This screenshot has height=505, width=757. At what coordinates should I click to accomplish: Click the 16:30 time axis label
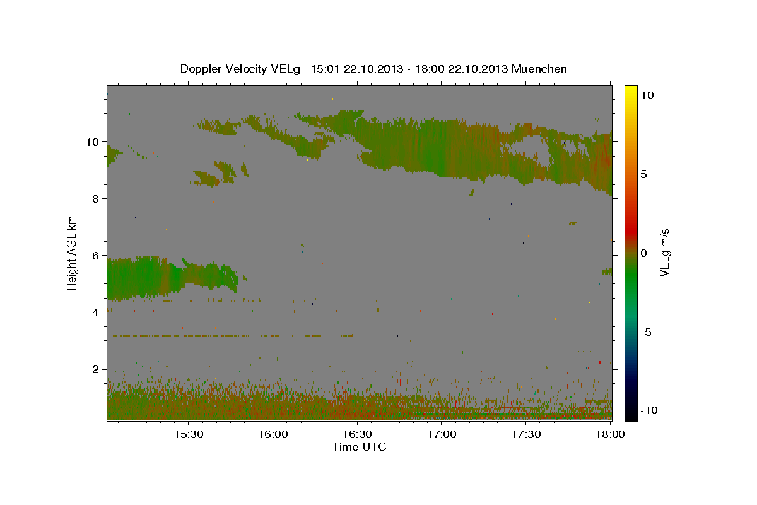pos(358,434)
